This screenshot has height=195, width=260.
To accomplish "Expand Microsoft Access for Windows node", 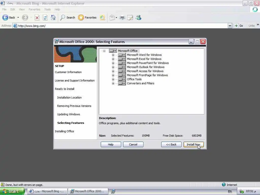I will [x=113, y=71].
